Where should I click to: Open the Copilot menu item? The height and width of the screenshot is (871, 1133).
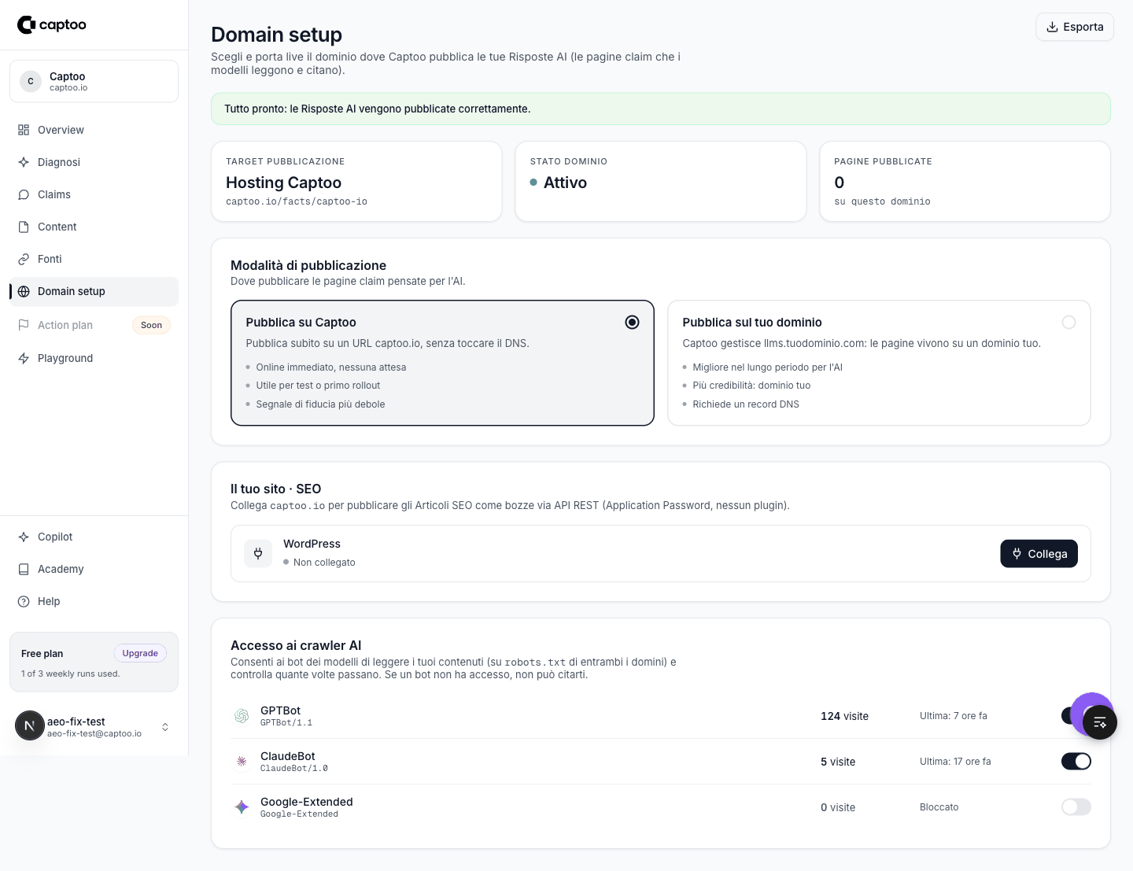(x=94, y=537)
